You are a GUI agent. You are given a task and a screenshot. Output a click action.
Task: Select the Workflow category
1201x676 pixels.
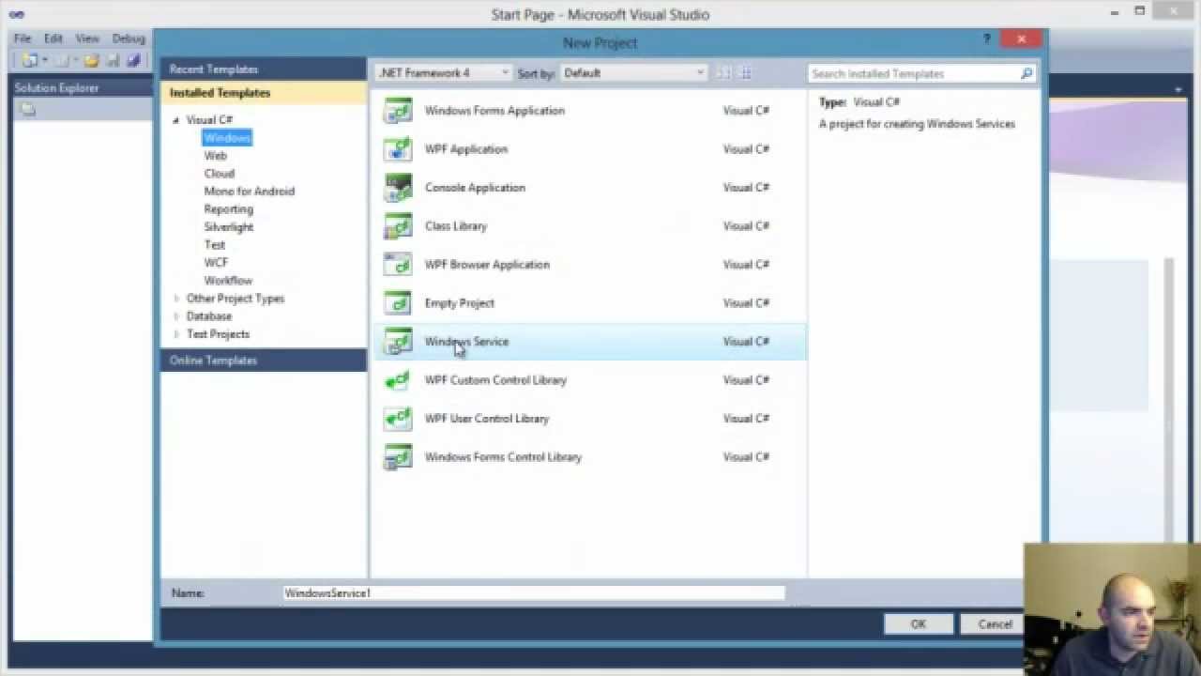(x=228, y=281)
